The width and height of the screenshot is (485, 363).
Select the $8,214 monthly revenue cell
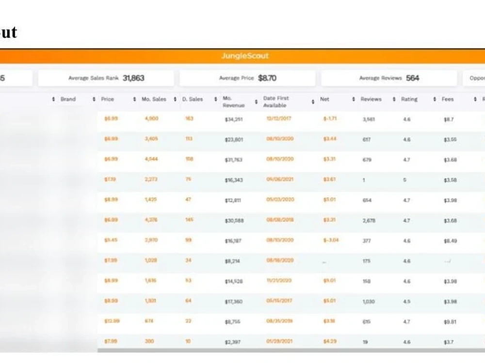232,261
